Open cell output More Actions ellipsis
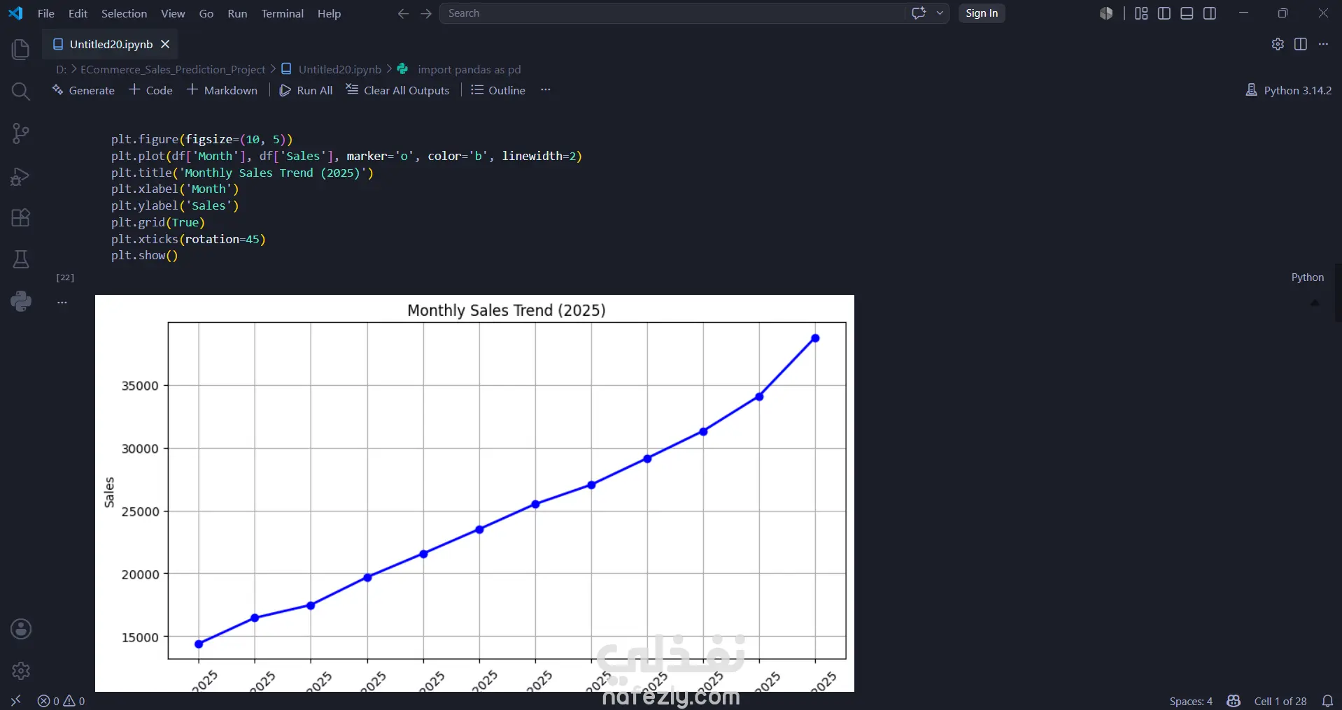 pos(62,303)
